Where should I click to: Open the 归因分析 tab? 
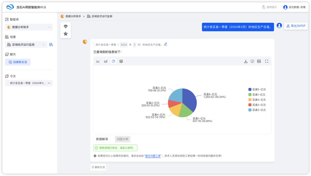(122, 139)
